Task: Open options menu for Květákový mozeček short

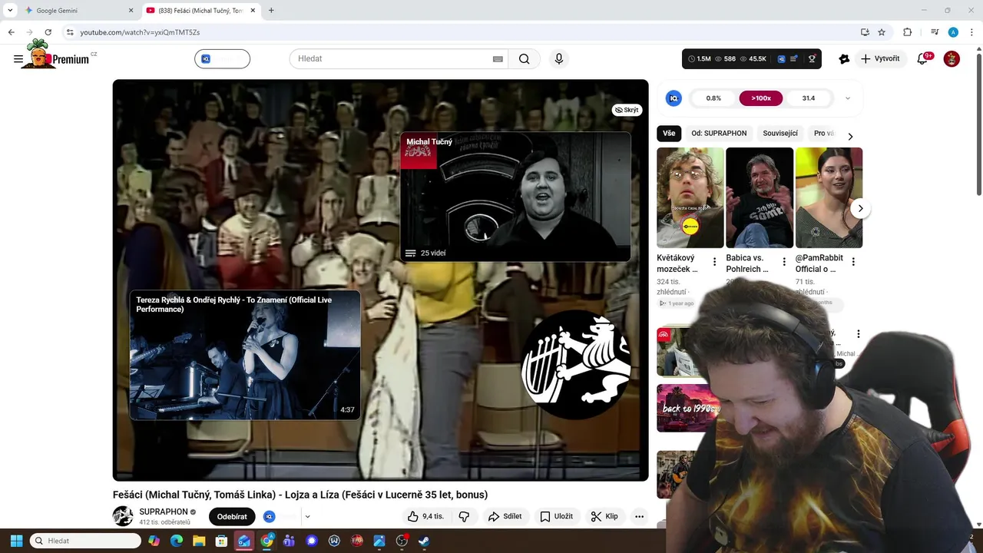Action: tap(714, 262)
